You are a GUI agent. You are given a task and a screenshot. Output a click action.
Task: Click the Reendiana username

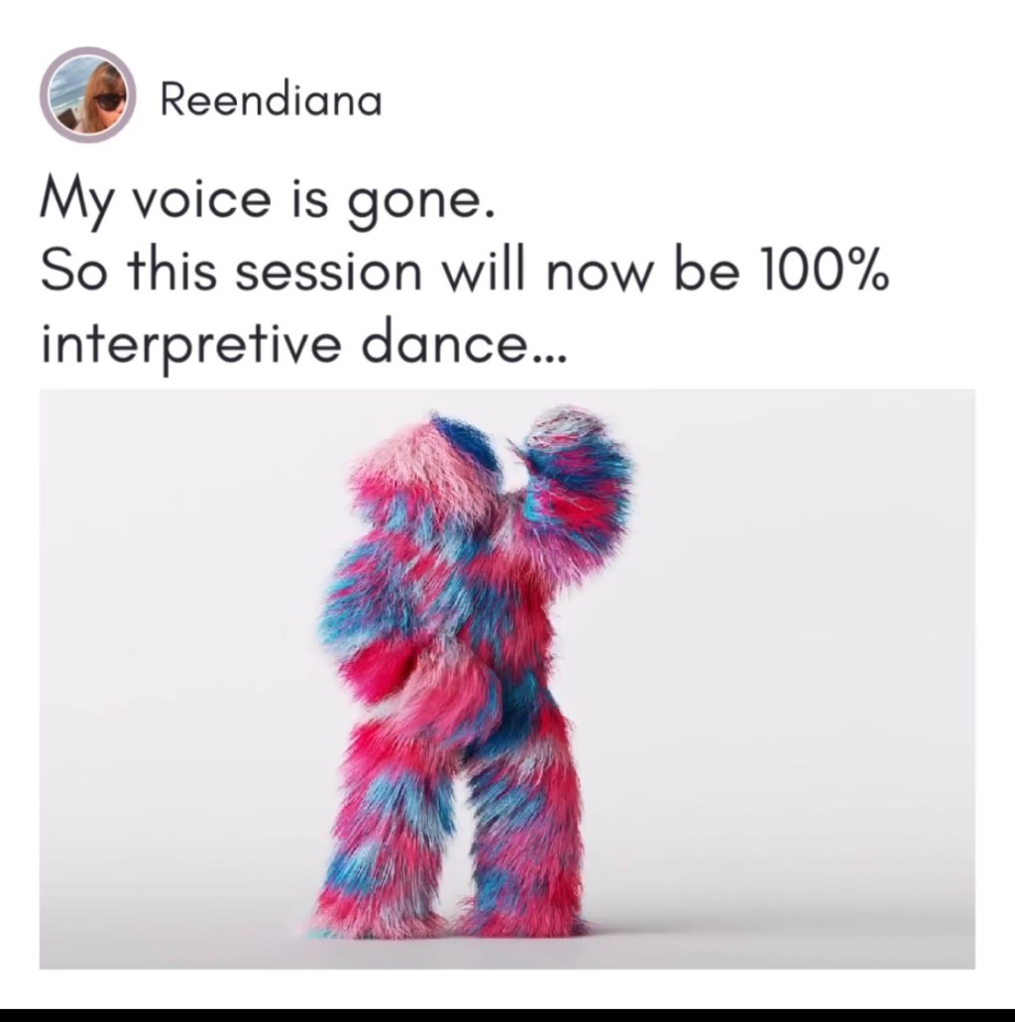271,100
